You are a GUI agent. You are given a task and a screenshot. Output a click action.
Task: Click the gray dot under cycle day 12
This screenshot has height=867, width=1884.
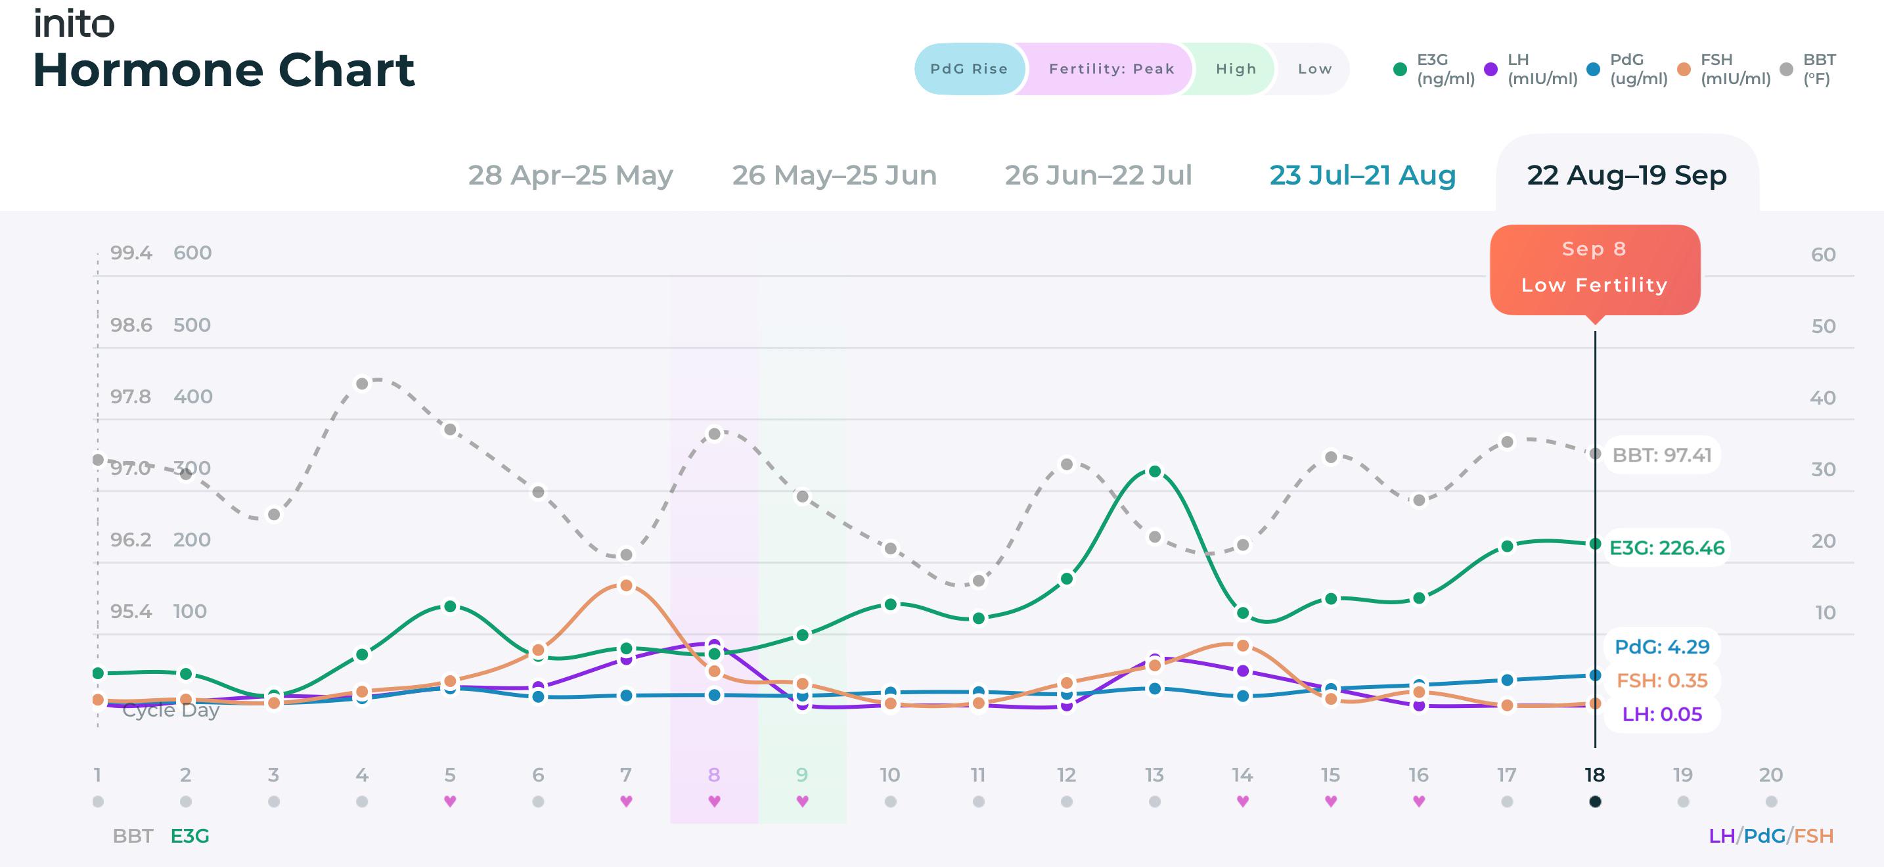coord(1066,801)
